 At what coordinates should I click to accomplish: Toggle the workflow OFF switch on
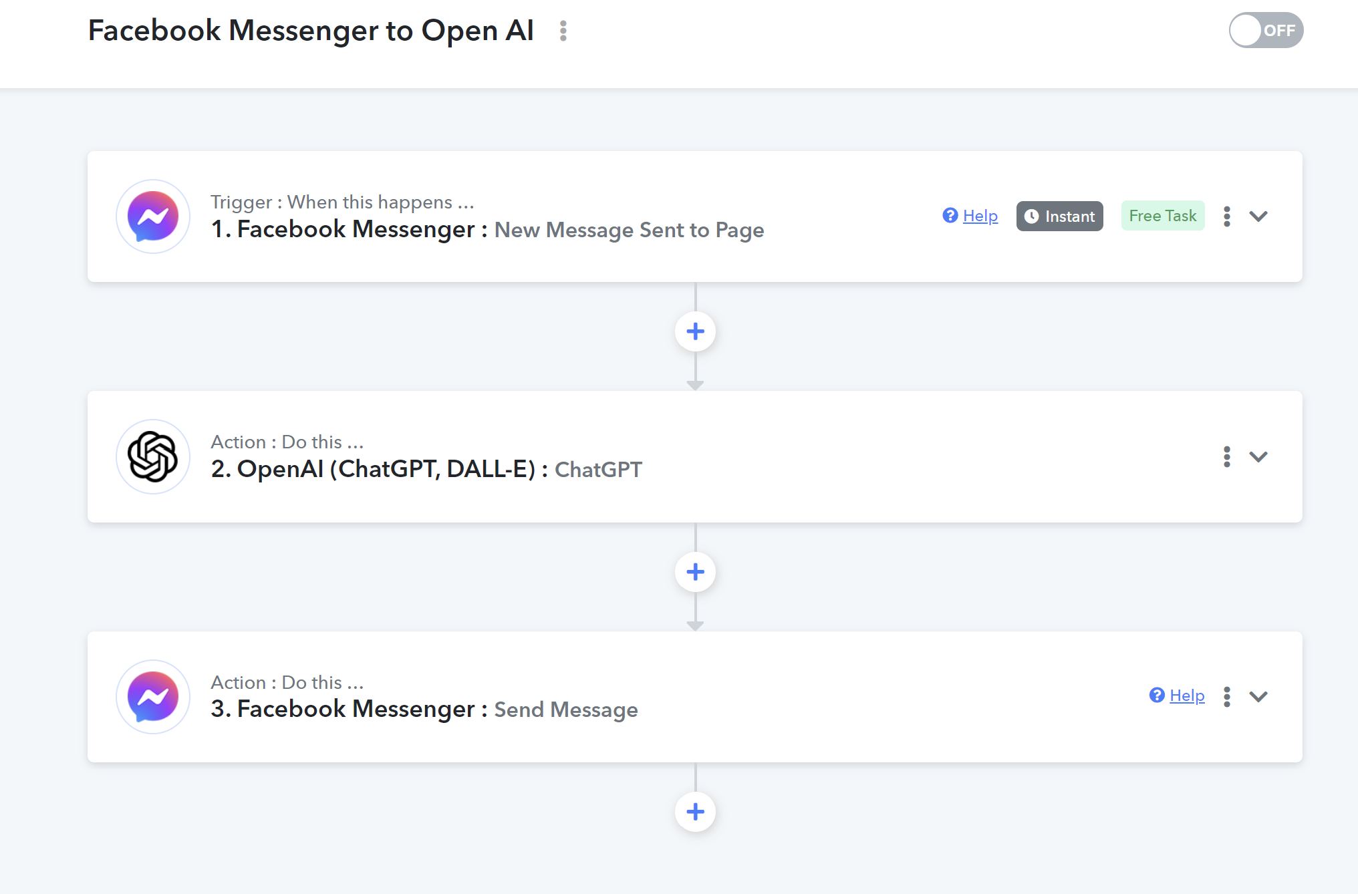pyautogui.click(x=1266, y=30)
